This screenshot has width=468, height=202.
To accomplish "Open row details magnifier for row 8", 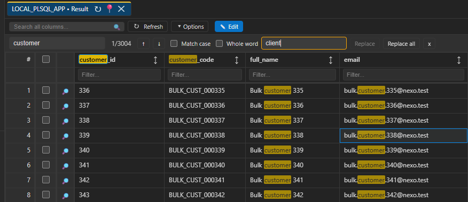I will 65,196.
